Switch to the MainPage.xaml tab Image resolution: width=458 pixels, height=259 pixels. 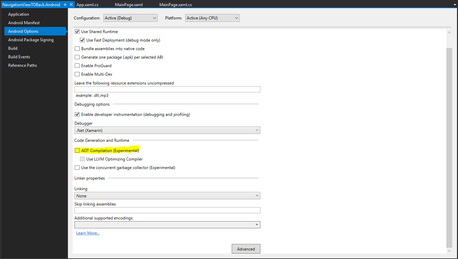pyautogui.click(x=129, y=5)
